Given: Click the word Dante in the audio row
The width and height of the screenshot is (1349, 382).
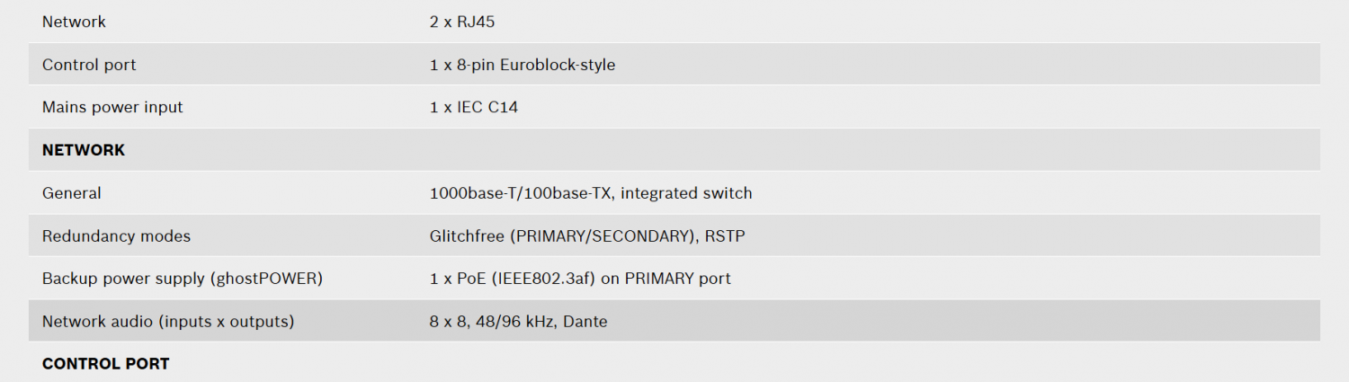Looking at the screenshot, I should click(x=585, y=322).
